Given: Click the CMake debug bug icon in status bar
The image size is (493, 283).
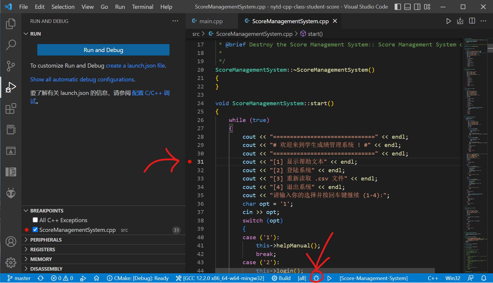Looking at the screenshot, I should [316, 278].
